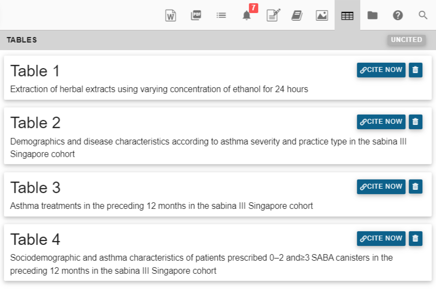
Task: Open the search magnifier icon
Action: click(x=423, y=15)
